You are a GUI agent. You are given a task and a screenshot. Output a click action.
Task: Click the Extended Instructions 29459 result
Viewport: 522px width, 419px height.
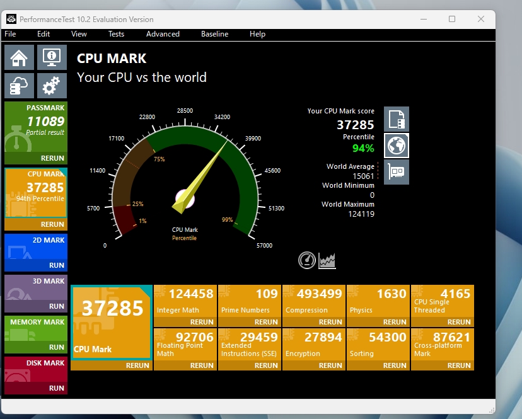(x=250, y=345)
